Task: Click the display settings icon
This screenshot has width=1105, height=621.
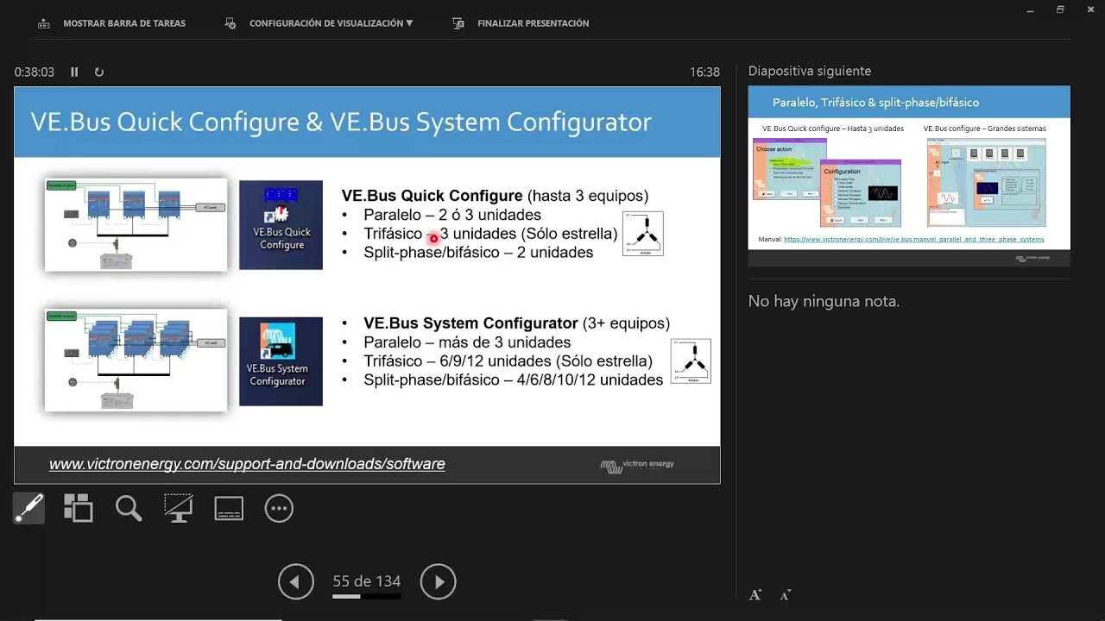Action: (x=230, y=23)
